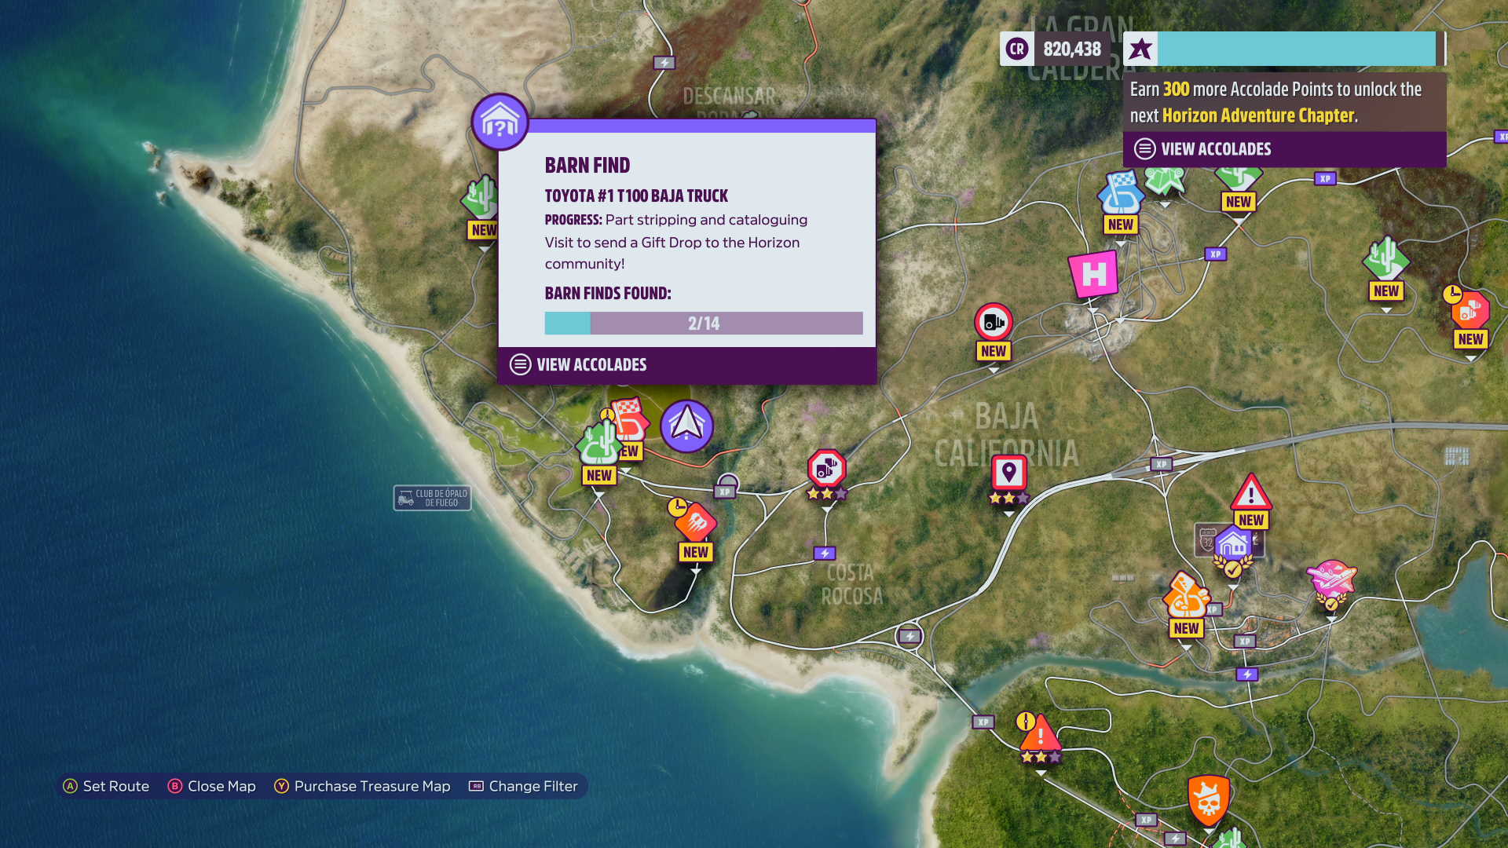This screenshot has height=848, width=1508.
Task: Select the purple player house icon
Action: 1232,544
